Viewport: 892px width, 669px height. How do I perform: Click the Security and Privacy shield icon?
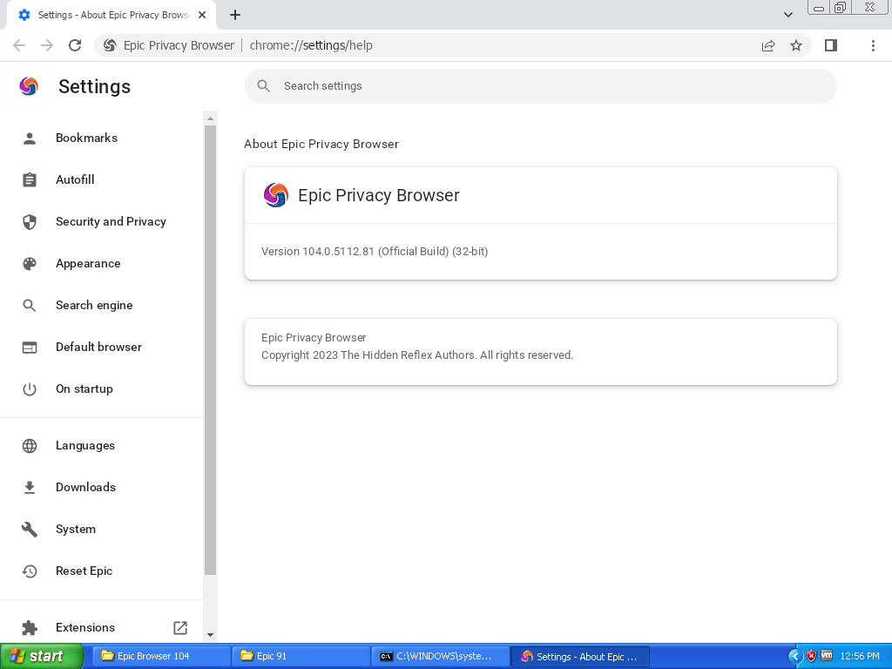(x=30, y=222)
